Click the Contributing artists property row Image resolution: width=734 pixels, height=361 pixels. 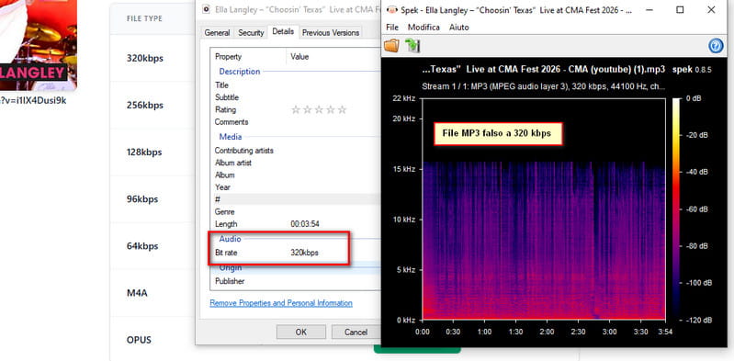coord(296,151)
